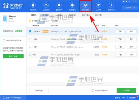Click the green Flash Now (立即刷机) button

126,91
